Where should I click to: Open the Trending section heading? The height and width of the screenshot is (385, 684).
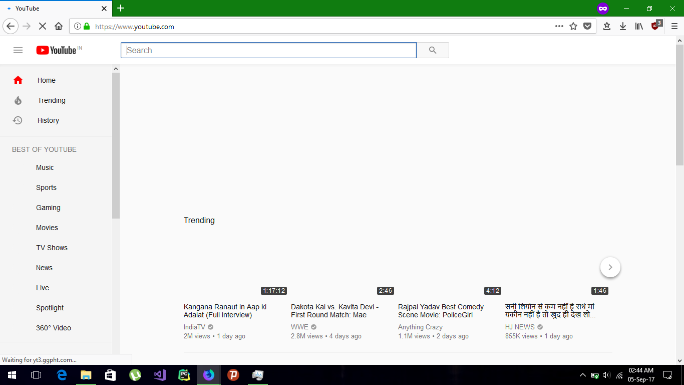tap(199, 220)
